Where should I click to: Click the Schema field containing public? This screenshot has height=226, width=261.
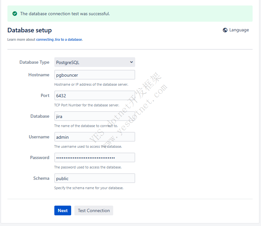tap(94, 178)
